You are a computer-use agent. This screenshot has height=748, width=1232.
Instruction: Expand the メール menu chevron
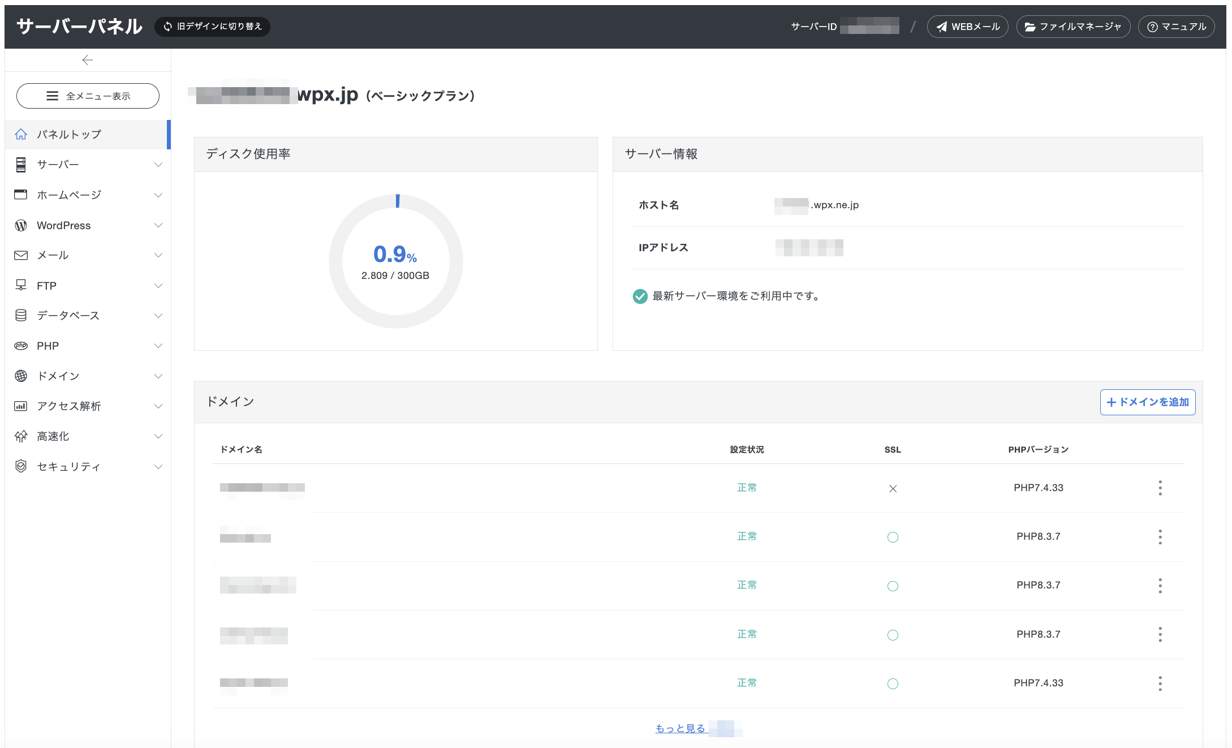pyautogui.click(x=158, y=255)
